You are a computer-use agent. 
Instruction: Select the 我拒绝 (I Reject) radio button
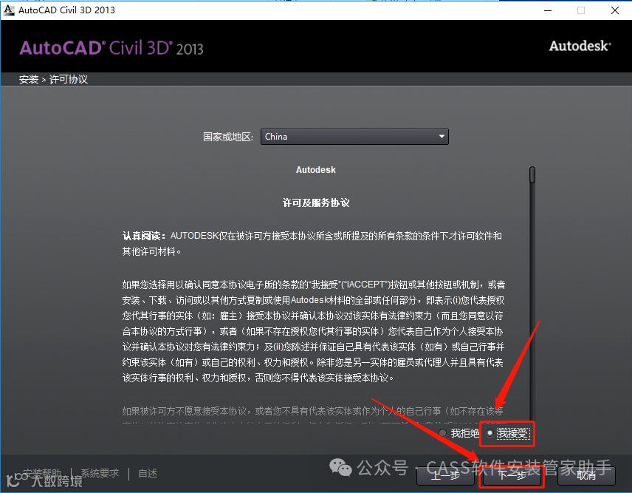coord(442,433)
